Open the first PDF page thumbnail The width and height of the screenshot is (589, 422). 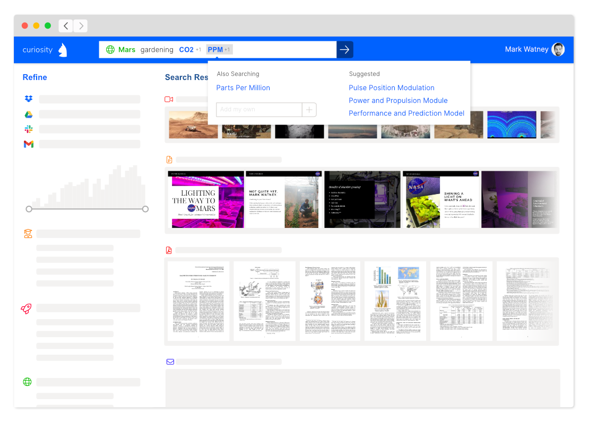[198, 301]
